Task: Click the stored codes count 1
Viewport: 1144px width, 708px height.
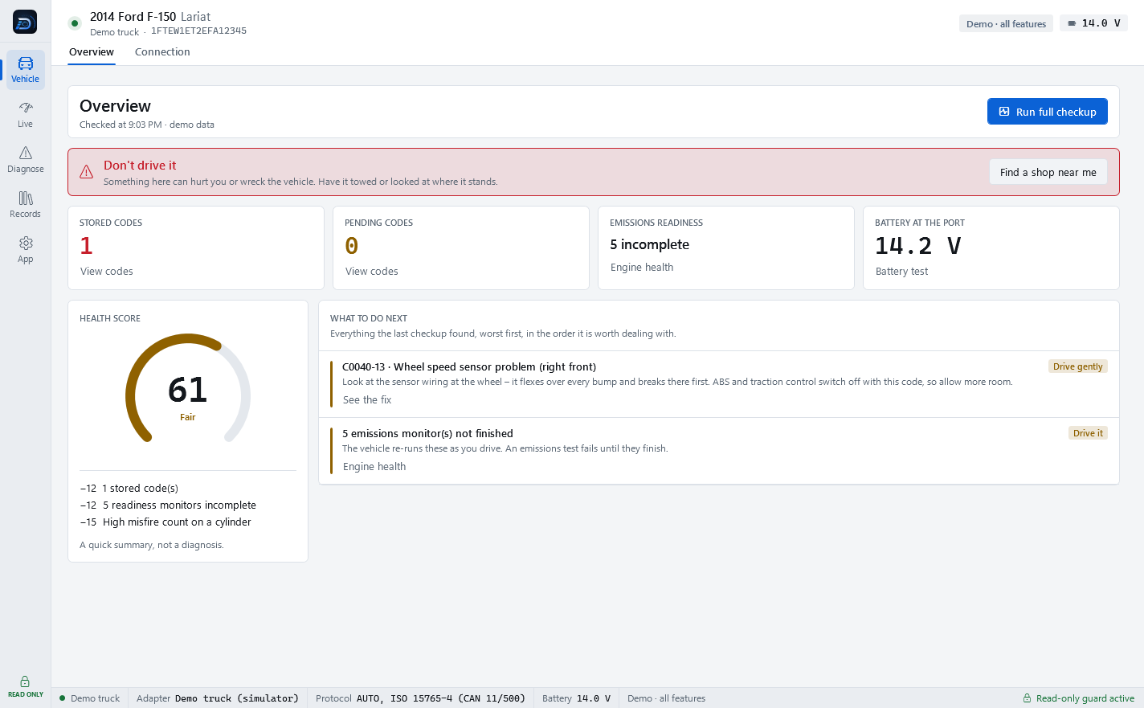Action: (86, 246)
